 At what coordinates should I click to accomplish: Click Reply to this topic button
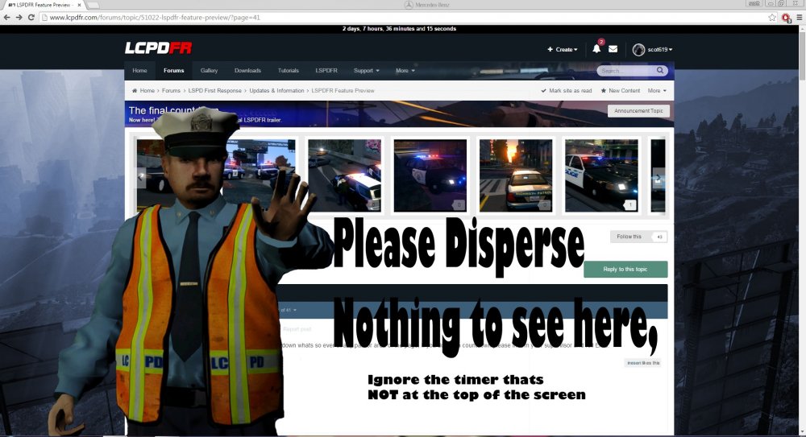tap(625, 269)
